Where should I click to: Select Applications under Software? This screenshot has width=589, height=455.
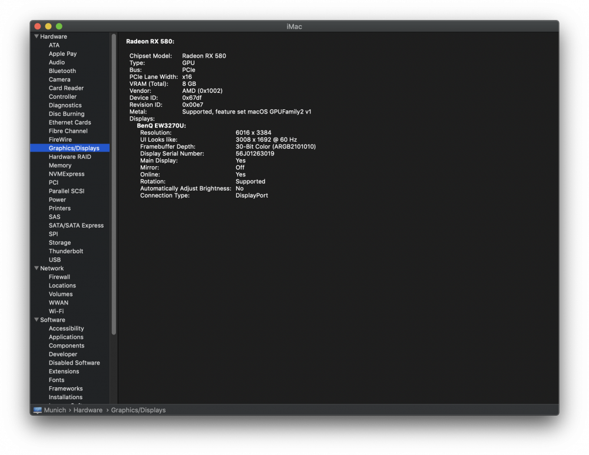[x=66, y=337]
